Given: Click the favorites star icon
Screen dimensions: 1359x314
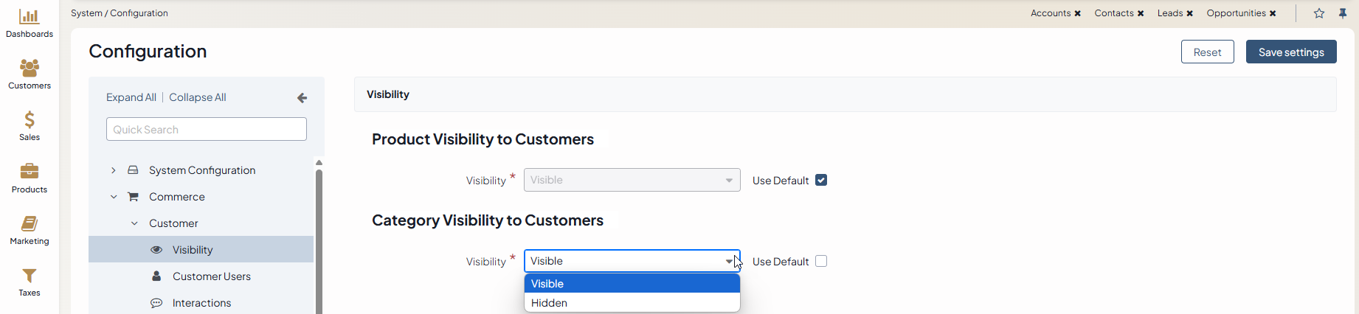Looking at the screenshot, I should (x=1319, y=13).
